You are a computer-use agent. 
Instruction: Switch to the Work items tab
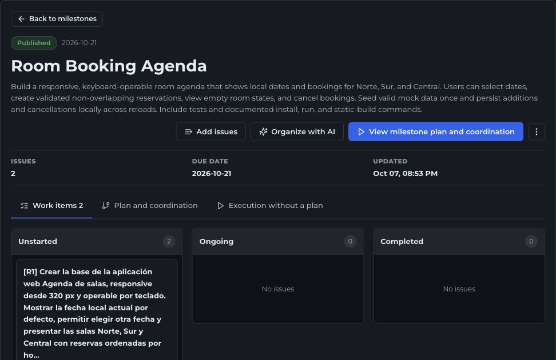[x=52, y=206]
